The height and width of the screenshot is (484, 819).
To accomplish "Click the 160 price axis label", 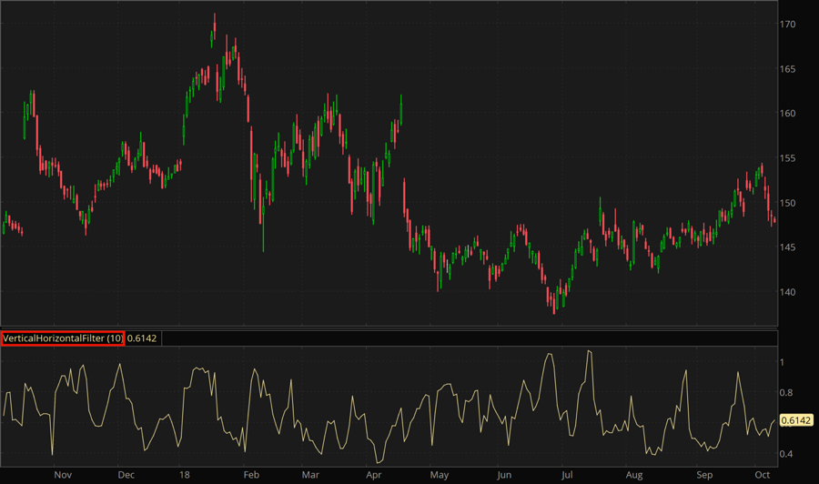I will (791, 114).
